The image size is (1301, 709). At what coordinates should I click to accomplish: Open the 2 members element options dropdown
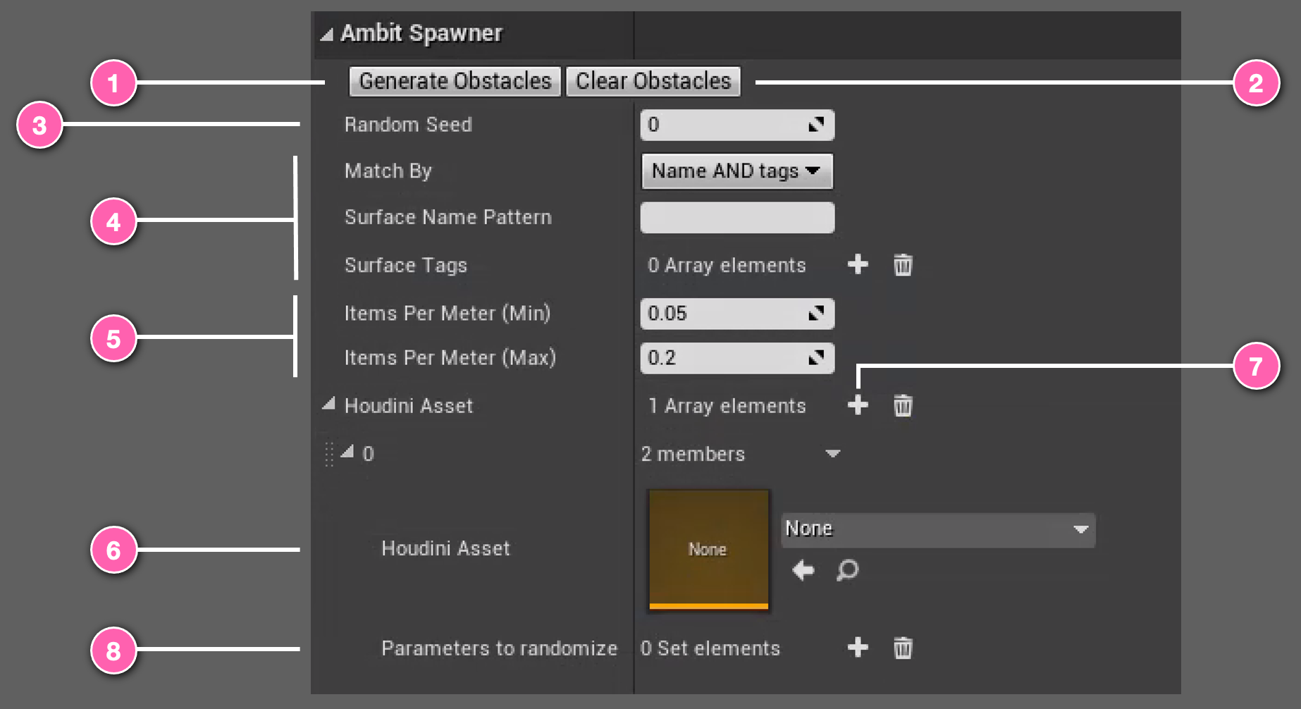click(x=833, y=454)
